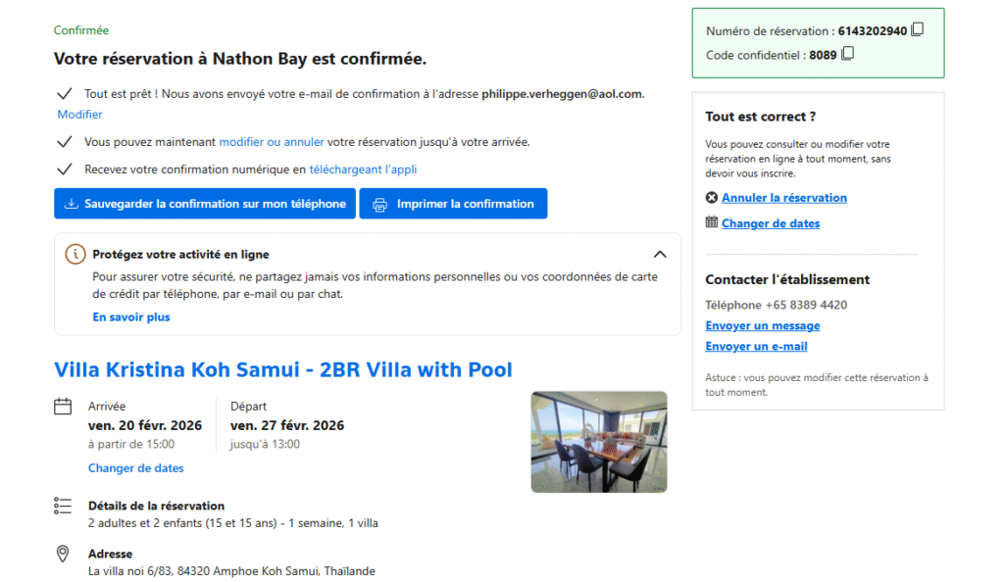
Task: Open Villa Kristina Koh Samui title link
Action: coord(283,369)
